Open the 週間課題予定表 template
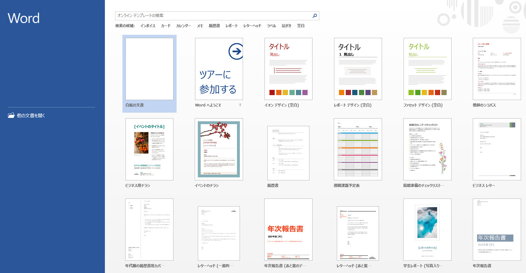 point(358,149)
